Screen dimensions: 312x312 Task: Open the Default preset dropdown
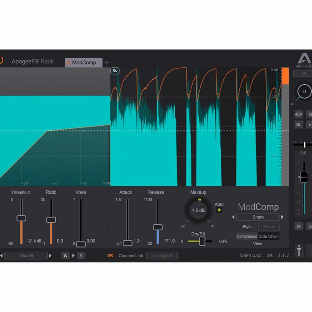(26, 256)
